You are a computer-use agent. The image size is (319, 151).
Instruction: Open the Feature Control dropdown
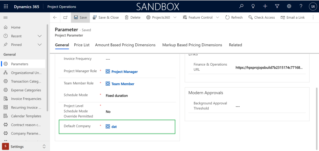tap(218, 17)
